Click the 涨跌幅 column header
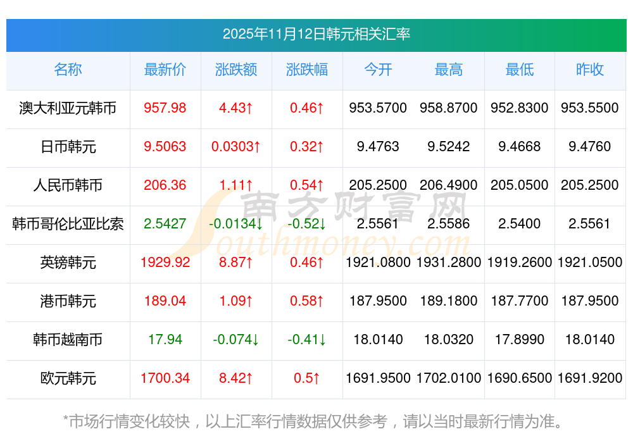The image size is (633, 441). click(x=307, y=70)
